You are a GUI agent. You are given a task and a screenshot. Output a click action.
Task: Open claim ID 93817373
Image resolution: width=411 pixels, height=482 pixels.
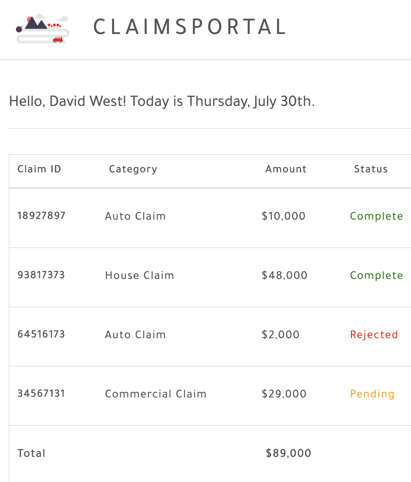[41, 275]
